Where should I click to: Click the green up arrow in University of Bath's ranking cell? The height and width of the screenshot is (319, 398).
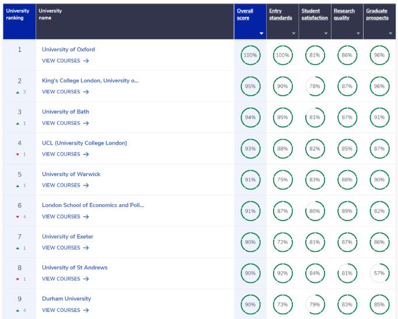18,124
